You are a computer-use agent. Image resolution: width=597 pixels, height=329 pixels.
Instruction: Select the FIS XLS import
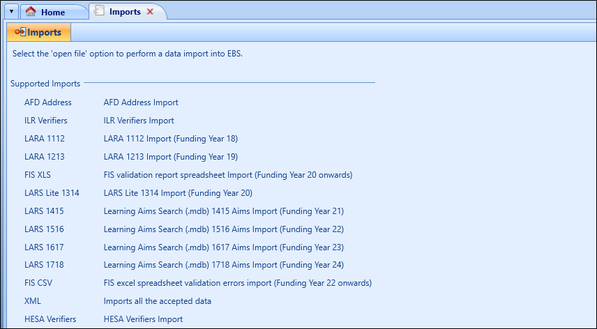point(38,175)
